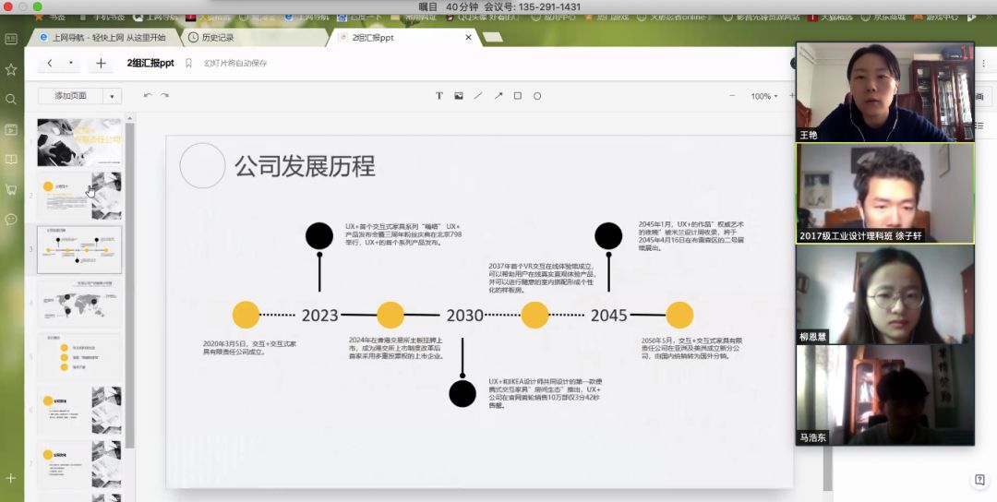Select the Text box tool
This screenshot has height=502, width=997.
point(439,96)
